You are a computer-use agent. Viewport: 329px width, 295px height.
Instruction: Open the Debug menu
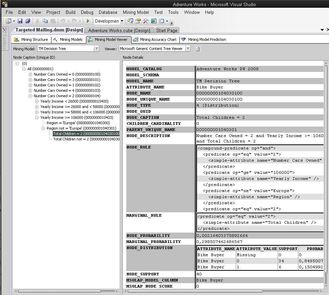[87, 12]
